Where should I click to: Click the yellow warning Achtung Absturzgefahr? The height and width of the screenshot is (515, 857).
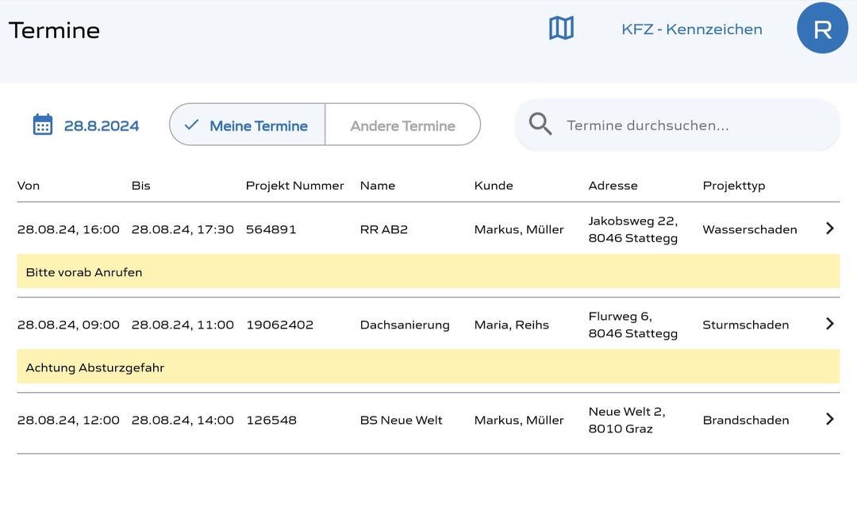coord(94,367)
